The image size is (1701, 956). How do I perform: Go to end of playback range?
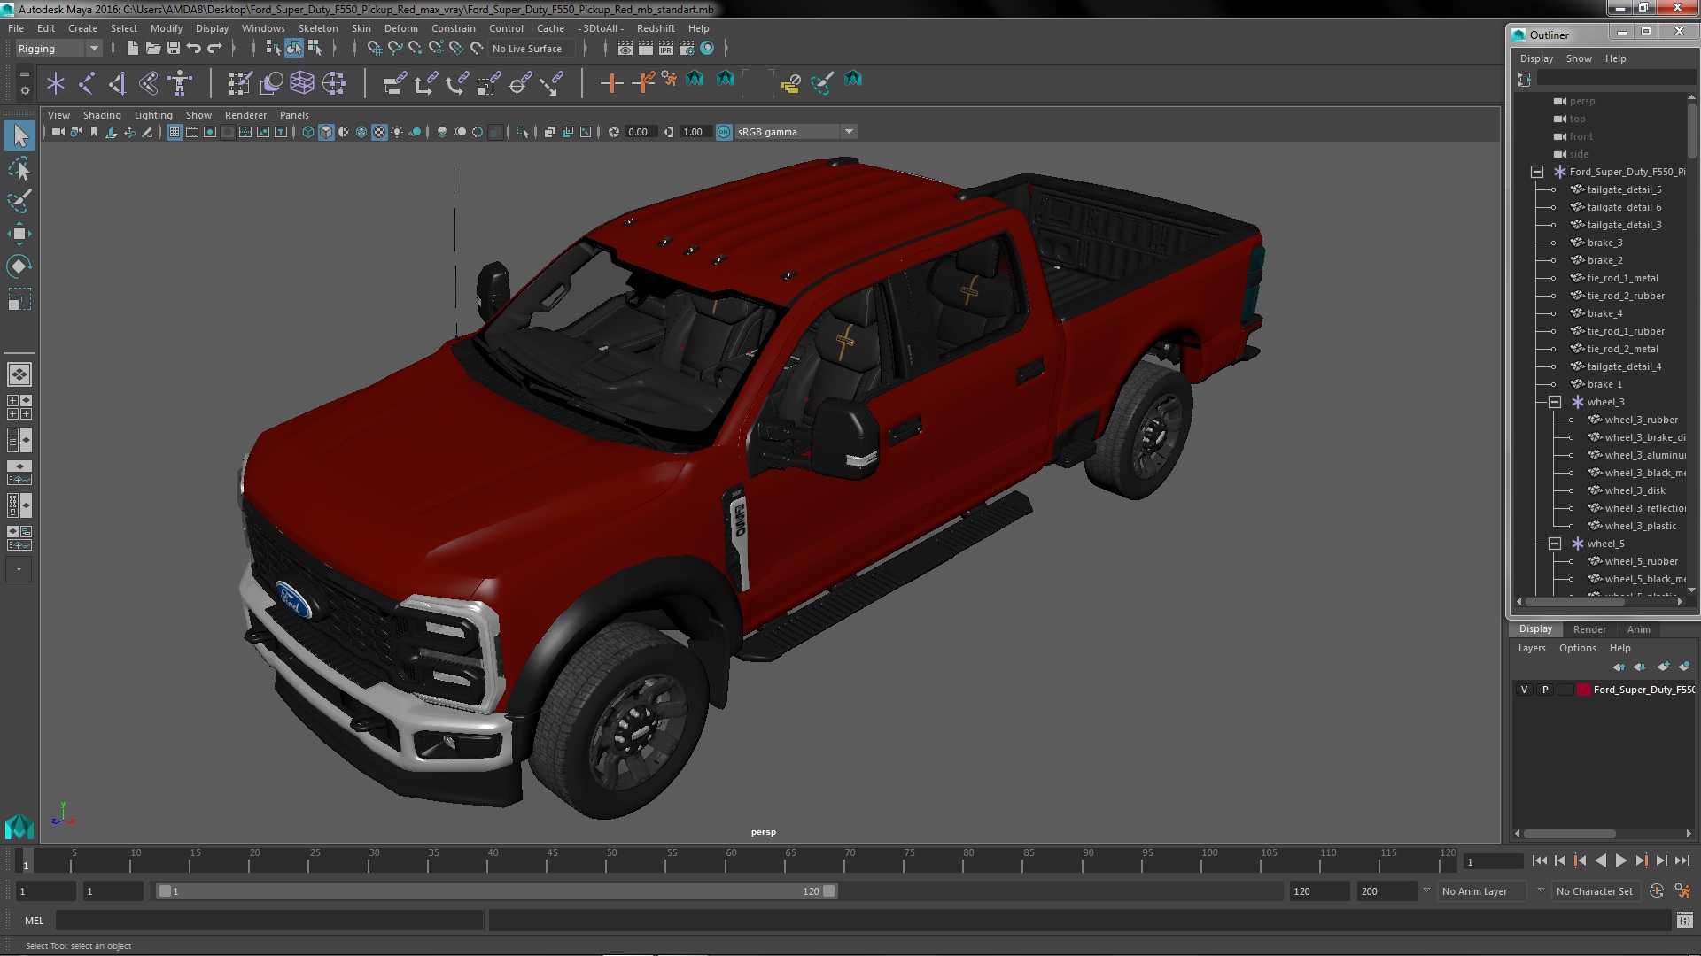pos(1682,860)
